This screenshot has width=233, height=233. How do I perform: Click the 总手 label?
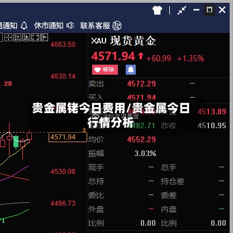tap(169, 167)
